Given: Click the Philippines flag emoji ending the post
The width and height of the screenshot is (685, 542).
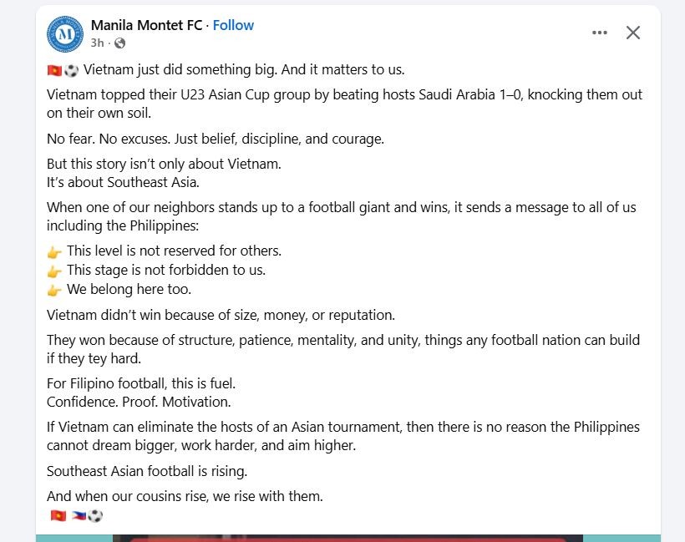Looking at the screenshot, I should pyautogui.click(x=79, y=516).
